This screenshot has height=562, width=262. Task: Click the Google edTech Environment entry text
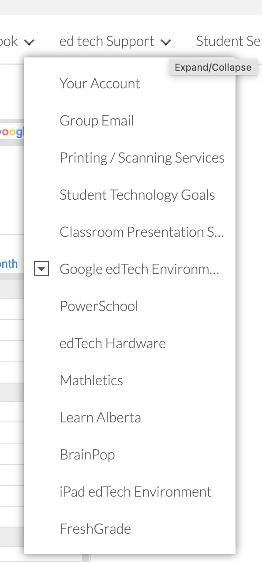(x=139, y=269)
